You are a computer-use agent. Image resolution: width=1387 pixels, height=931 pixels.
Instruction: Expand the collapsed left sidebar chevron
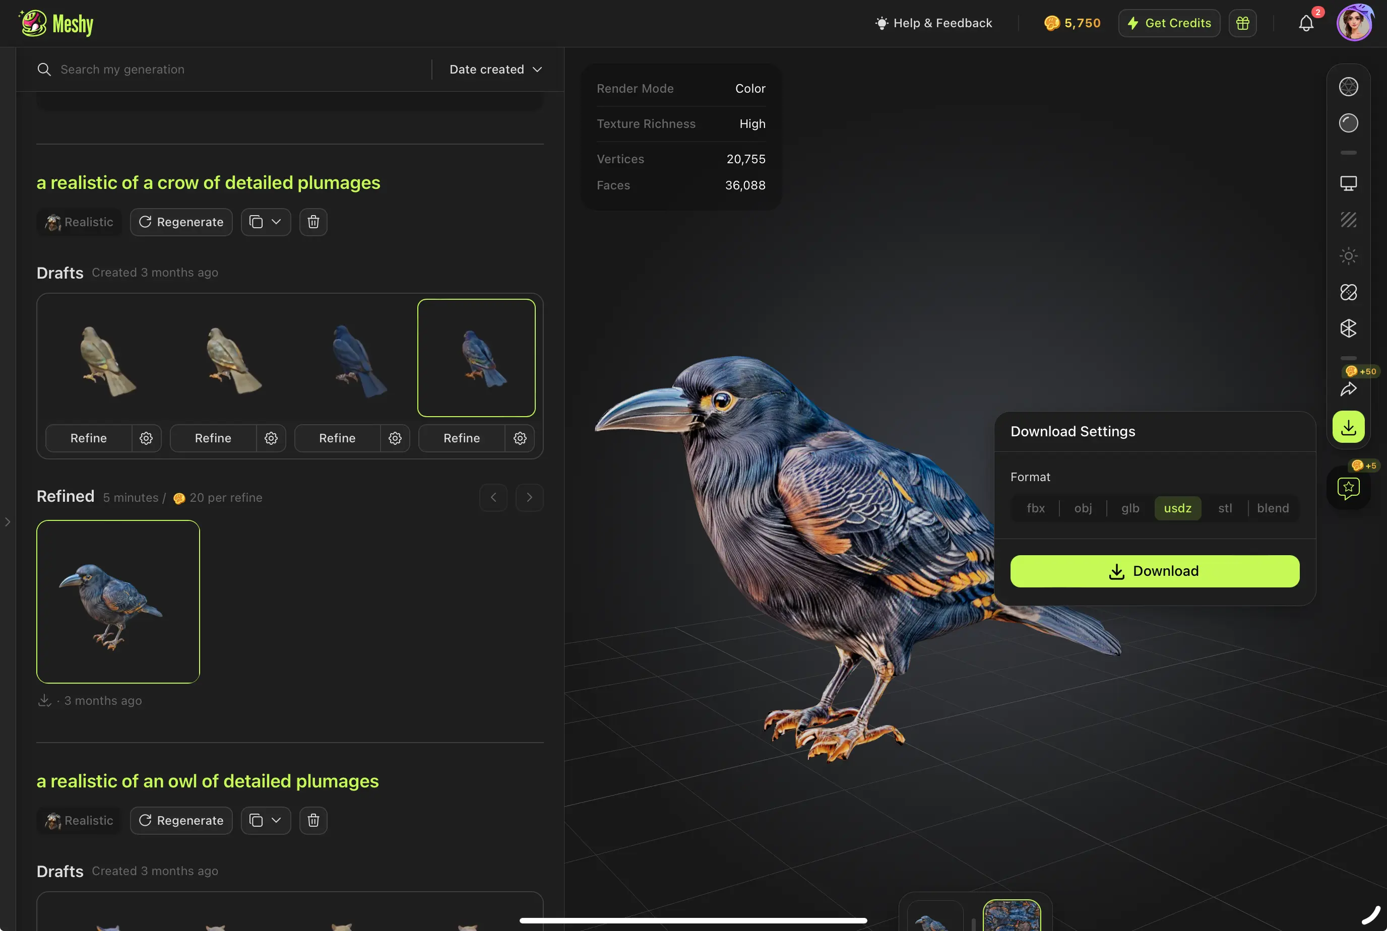[8, 522]
